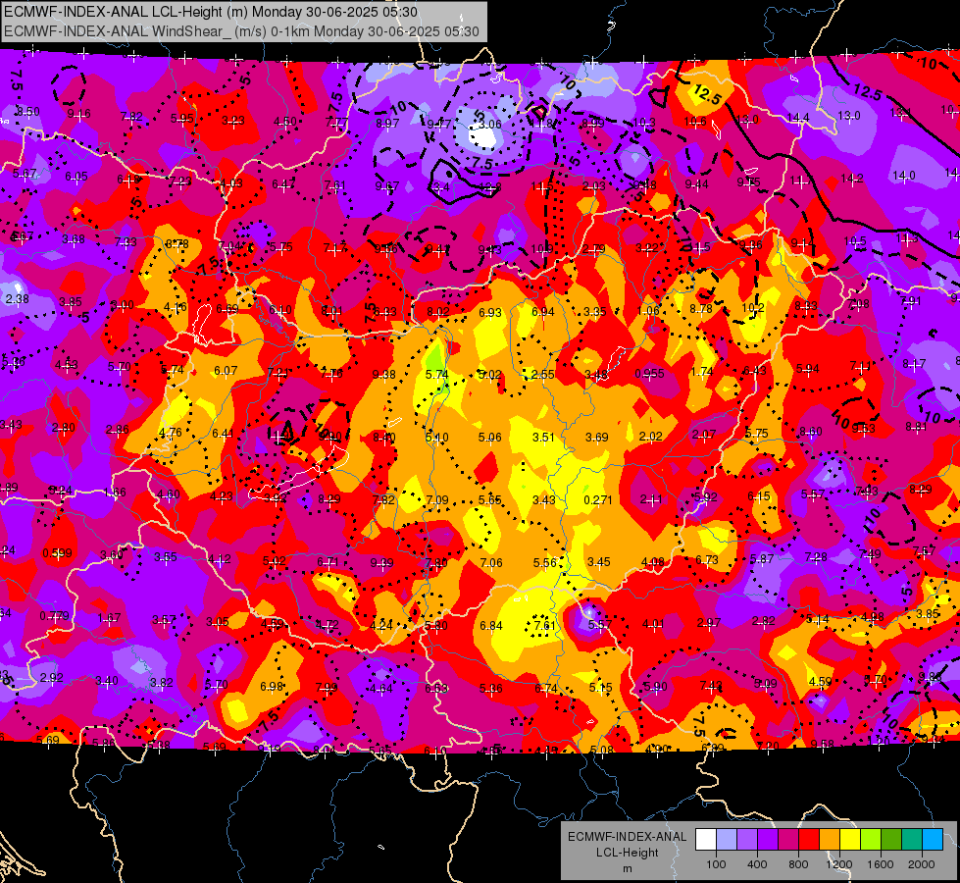
Task: Click the legend label '400'
Action: pos(757,864)
